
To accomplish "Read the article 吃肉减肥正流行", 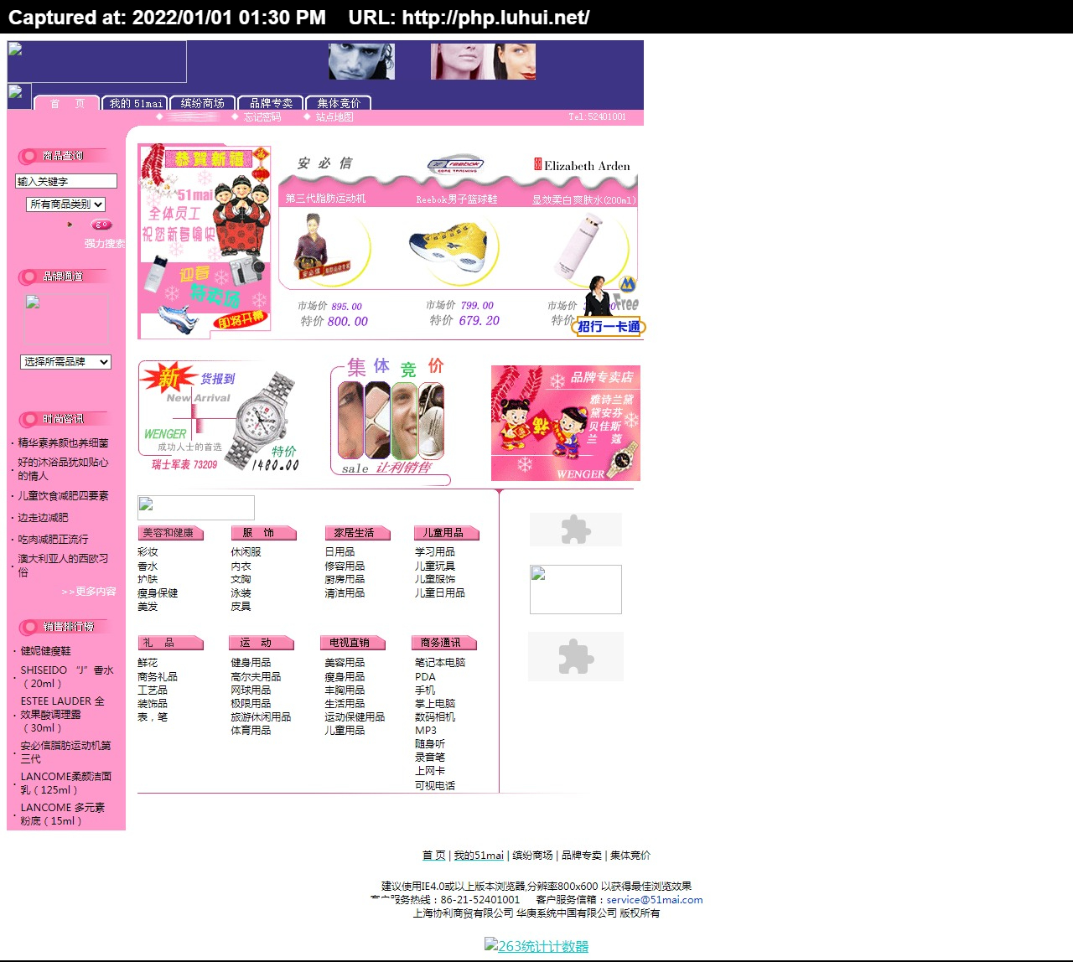I will pos(53,540).
